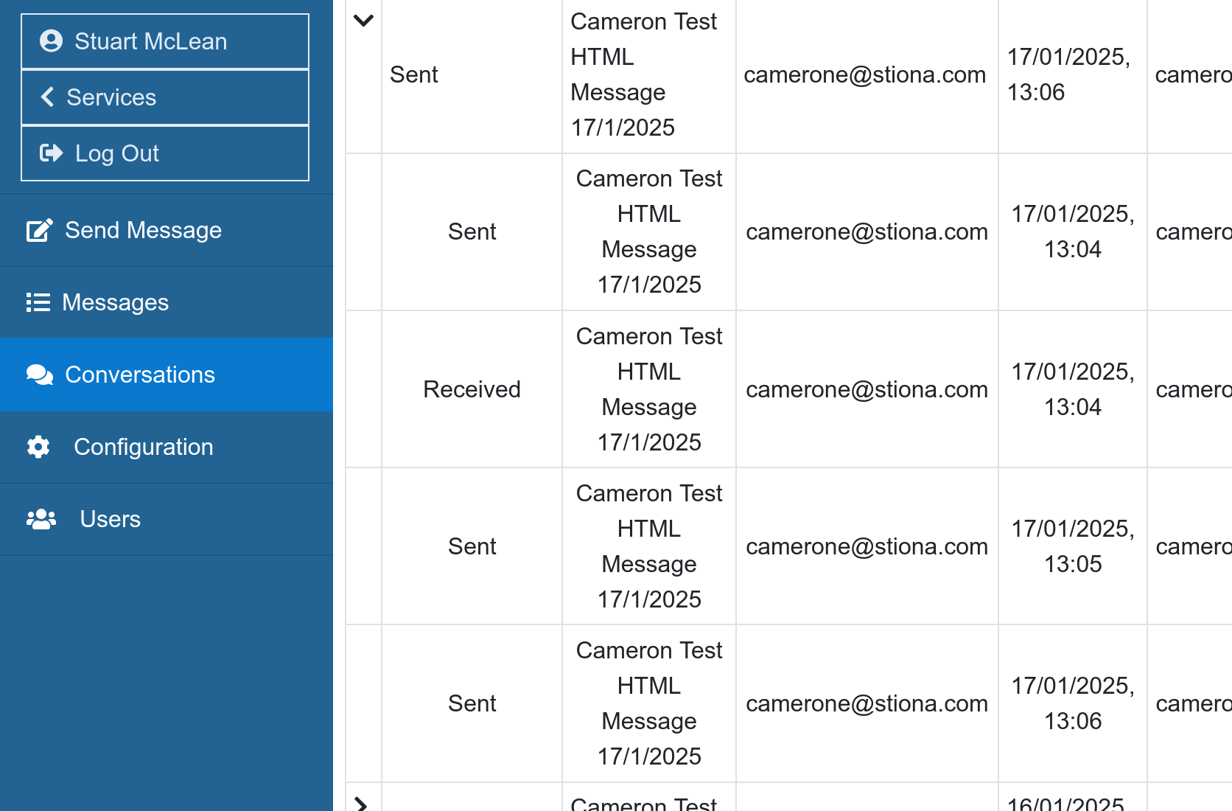
Task: Click the Log Out button
Action: (x=165, y=153)
